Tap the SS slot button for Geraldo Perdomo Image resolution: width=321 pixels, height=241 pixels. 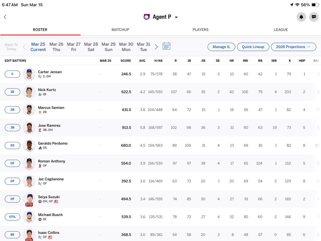pyautogui.click(x=12, y=145)
